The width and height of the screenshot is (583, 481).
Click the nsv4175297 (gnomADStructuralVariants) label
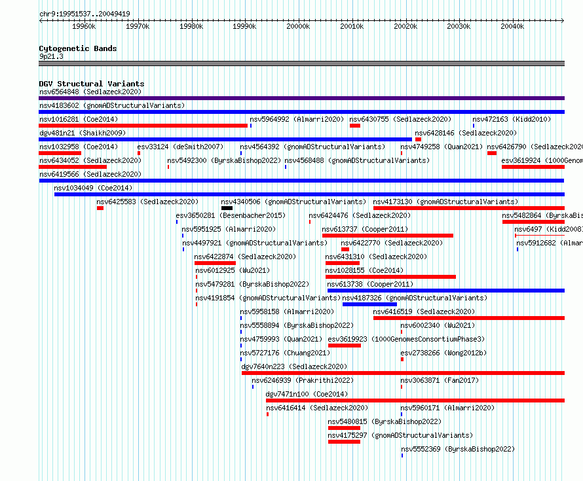point(400,435)
